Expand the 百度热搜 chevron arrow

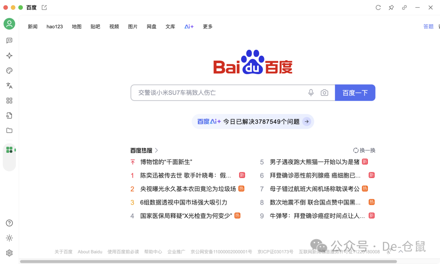click(x=156, y=150)
